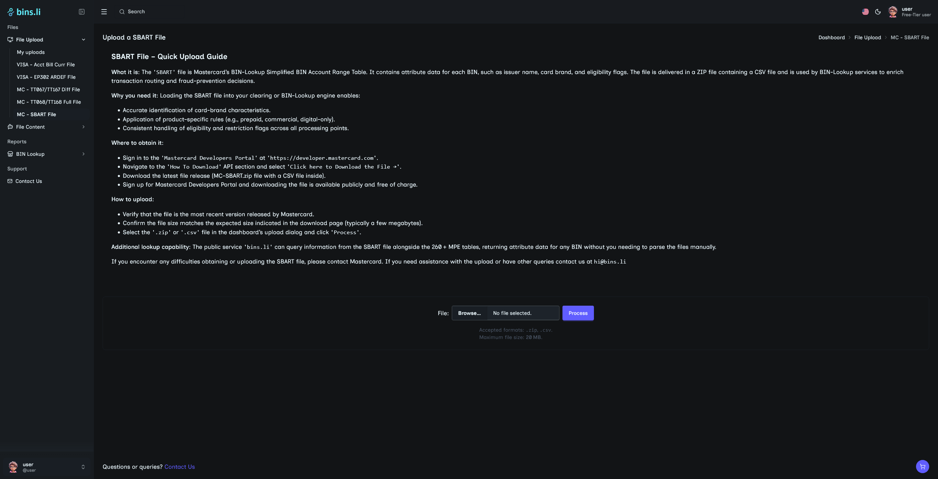
Task: Click '@user' handle in sidebar footer
Action: 29,470
